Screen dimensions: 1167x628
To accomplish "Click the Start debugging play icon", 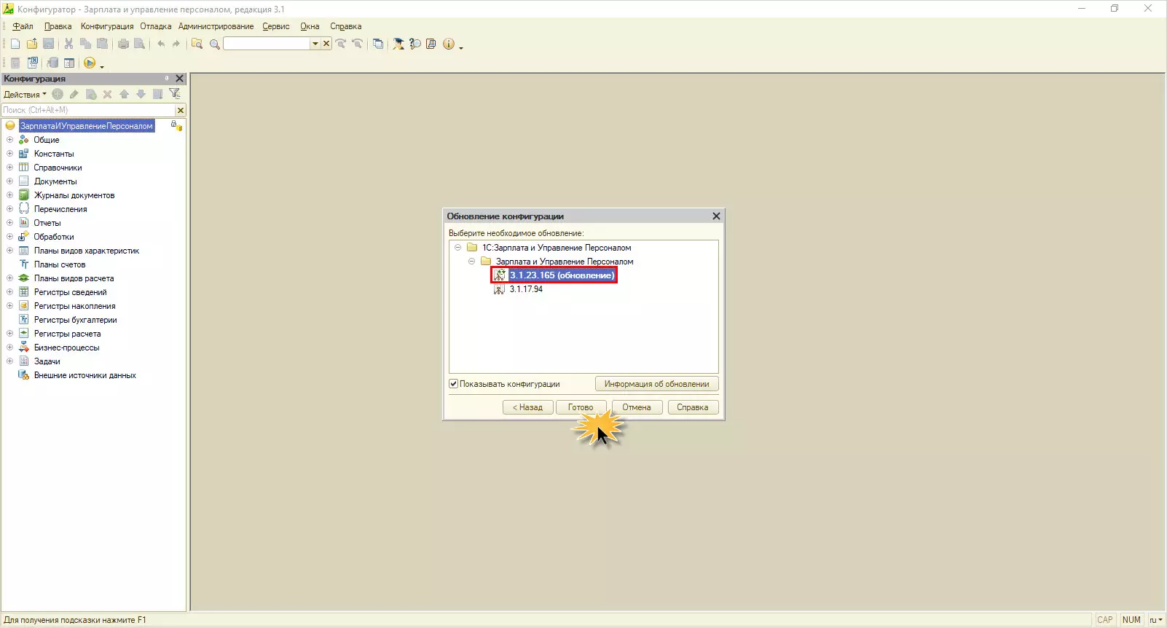I will point(90,63).
